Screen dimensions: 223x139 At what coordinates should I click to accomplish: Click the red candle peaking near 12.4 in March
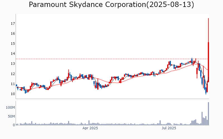click(x=69, y=75)
